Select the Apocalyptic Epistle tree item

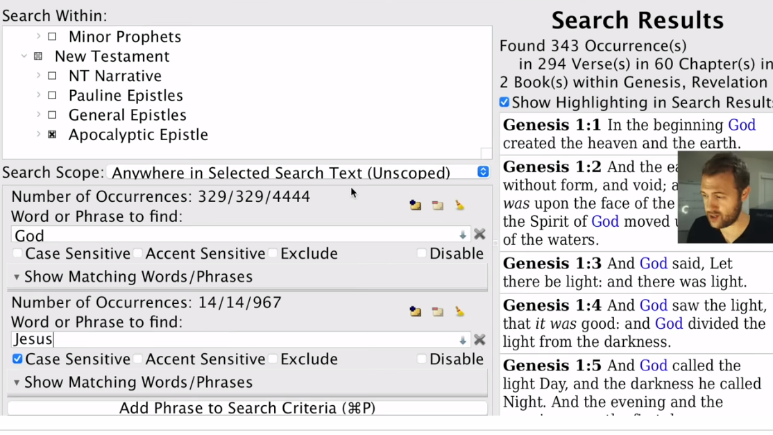(x=138, y=135)
